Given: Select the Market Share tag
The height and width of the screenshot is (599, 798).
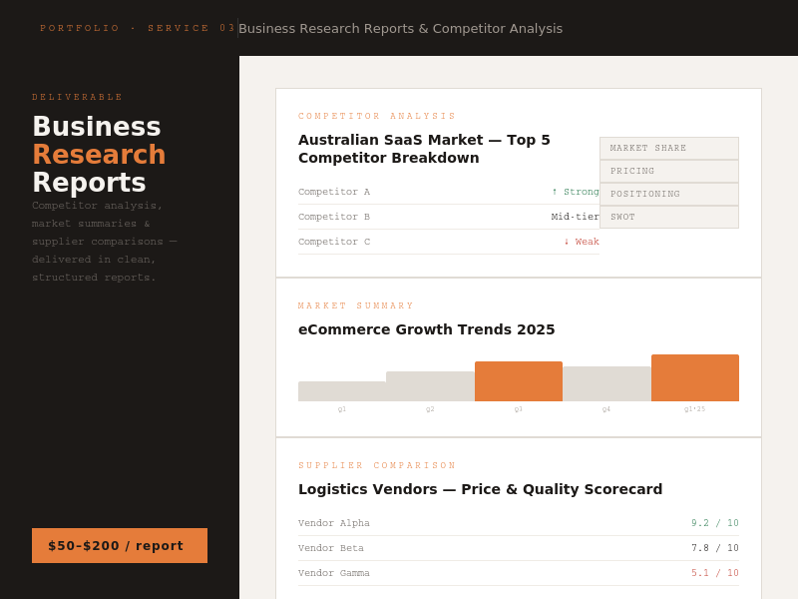Looking at the screenshot, I should pos(669,148).
